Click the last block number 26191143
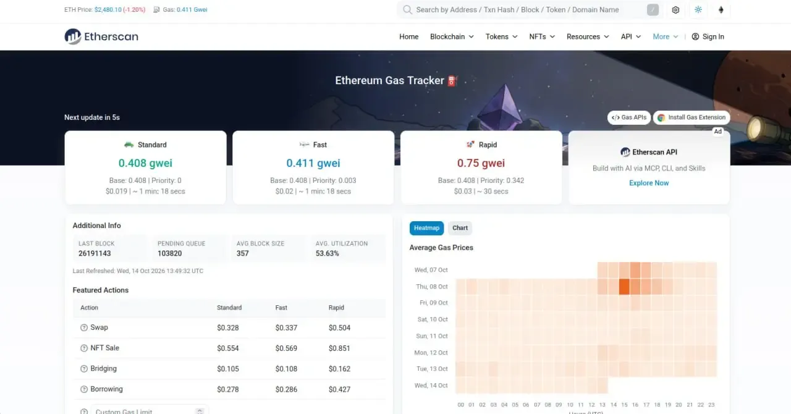 pyautogui.click(x=95, y=253)
